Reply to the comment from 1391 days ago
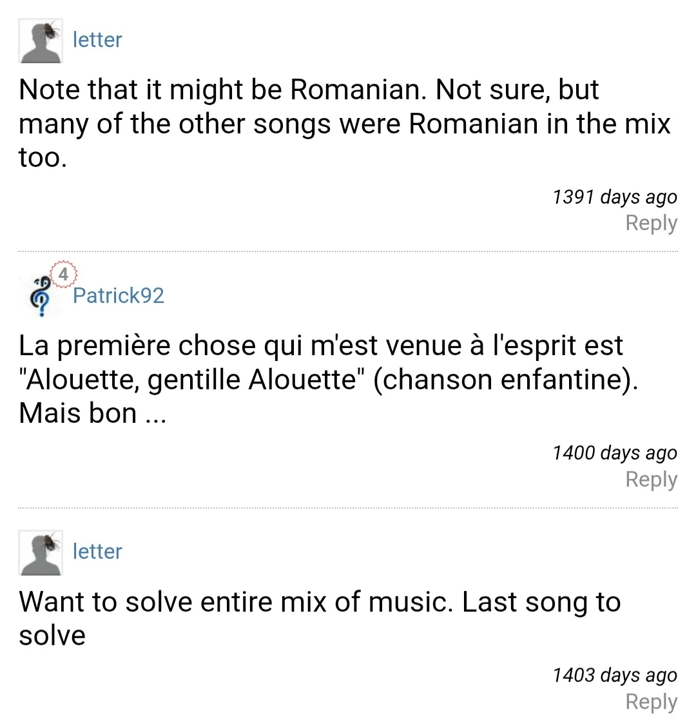 point(651,223)
